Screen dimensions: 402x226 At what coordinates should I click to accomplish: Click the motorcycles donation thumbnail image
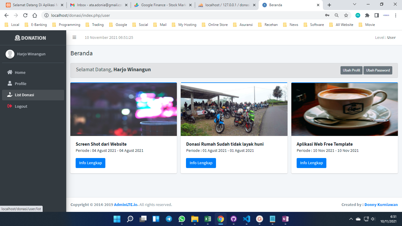(234, 109)
